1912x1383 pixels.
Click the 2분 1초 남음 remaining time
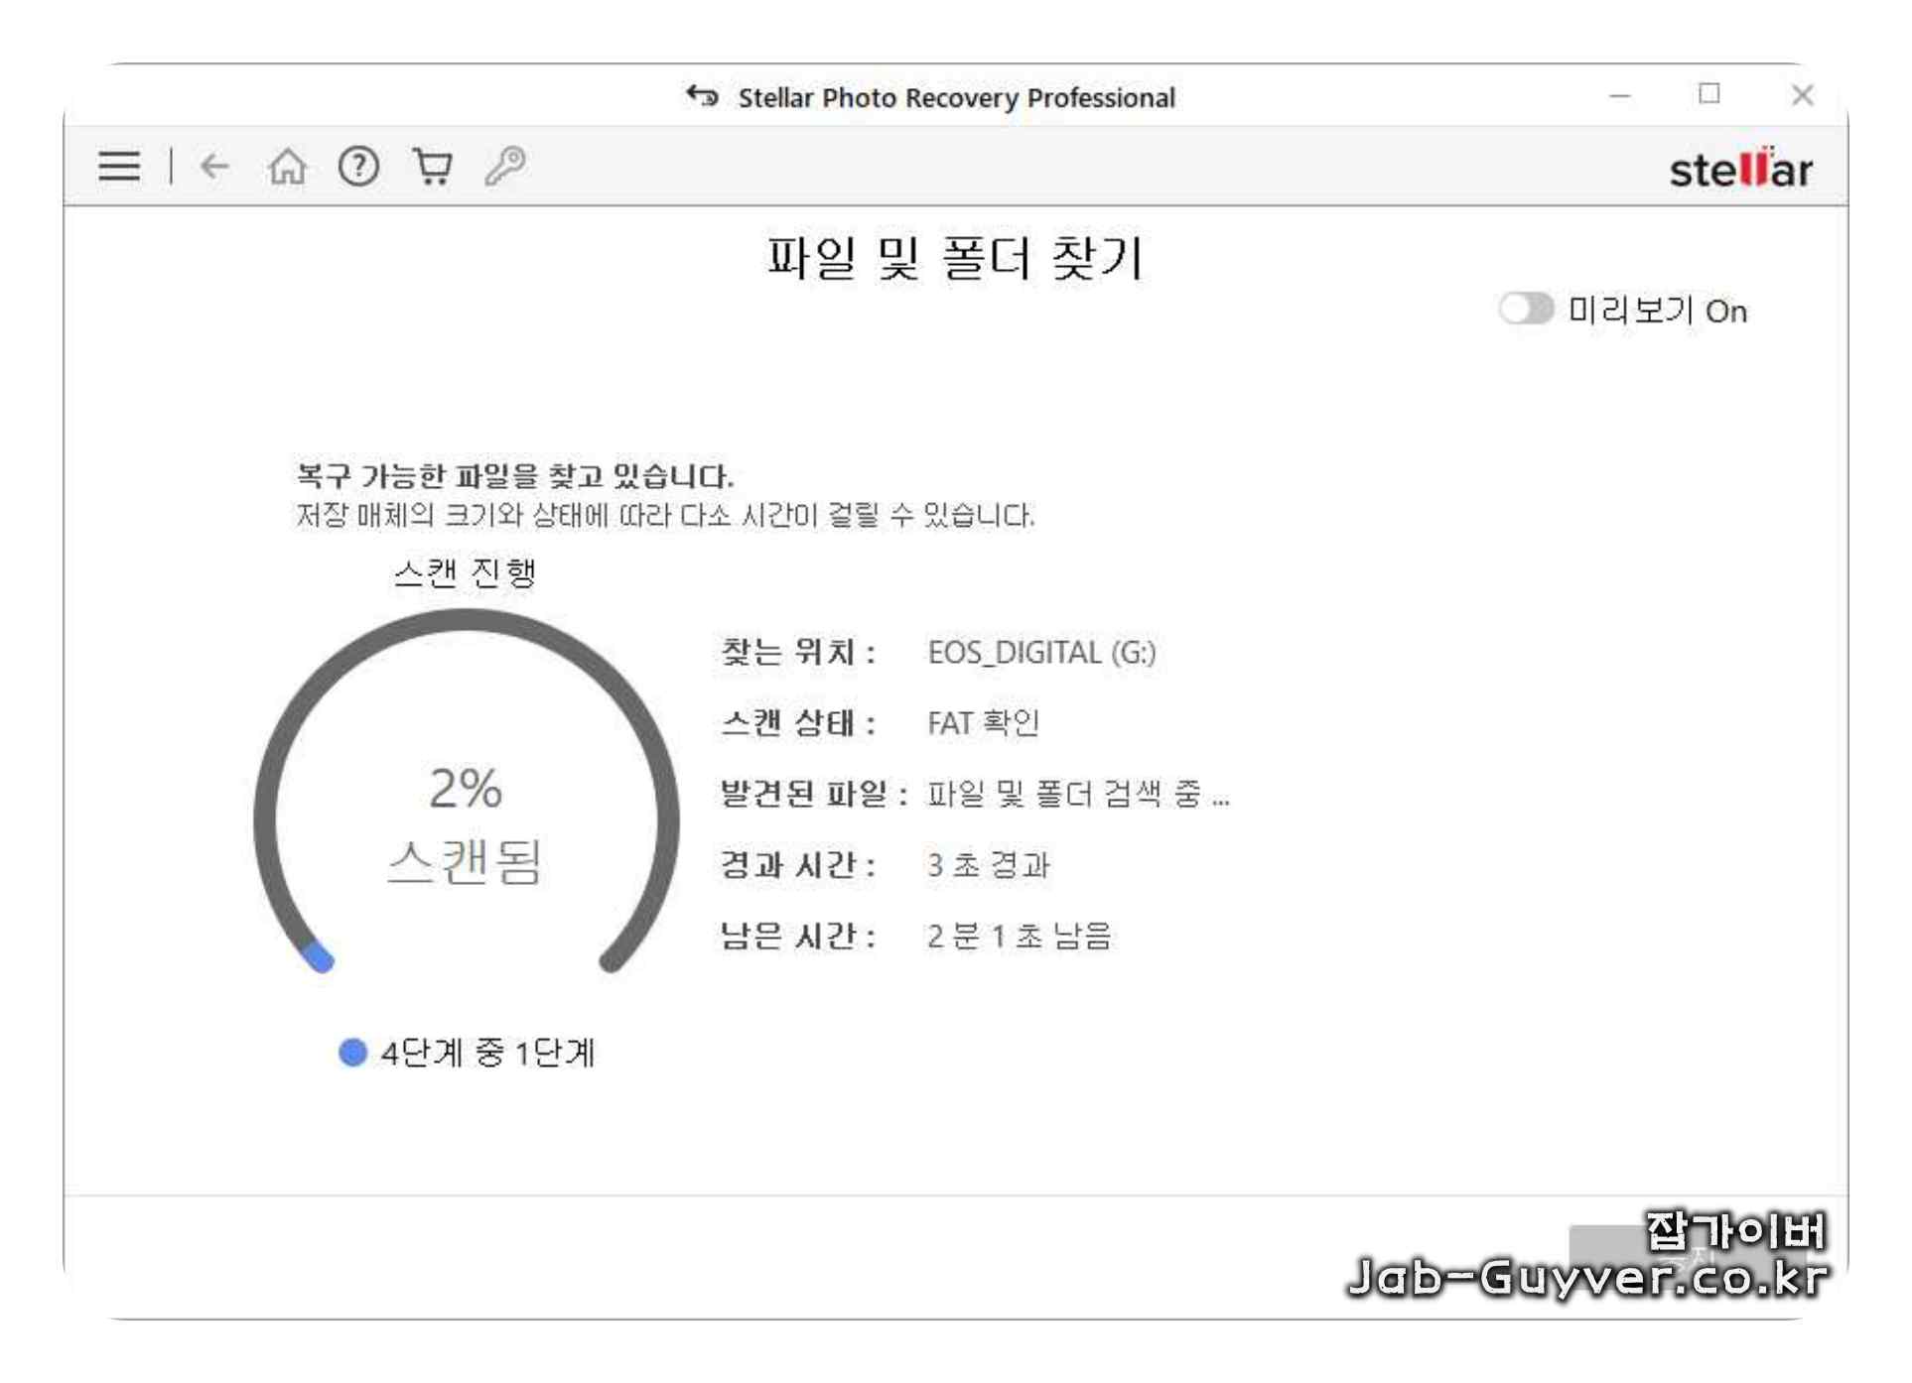[x=1019, y=937]
